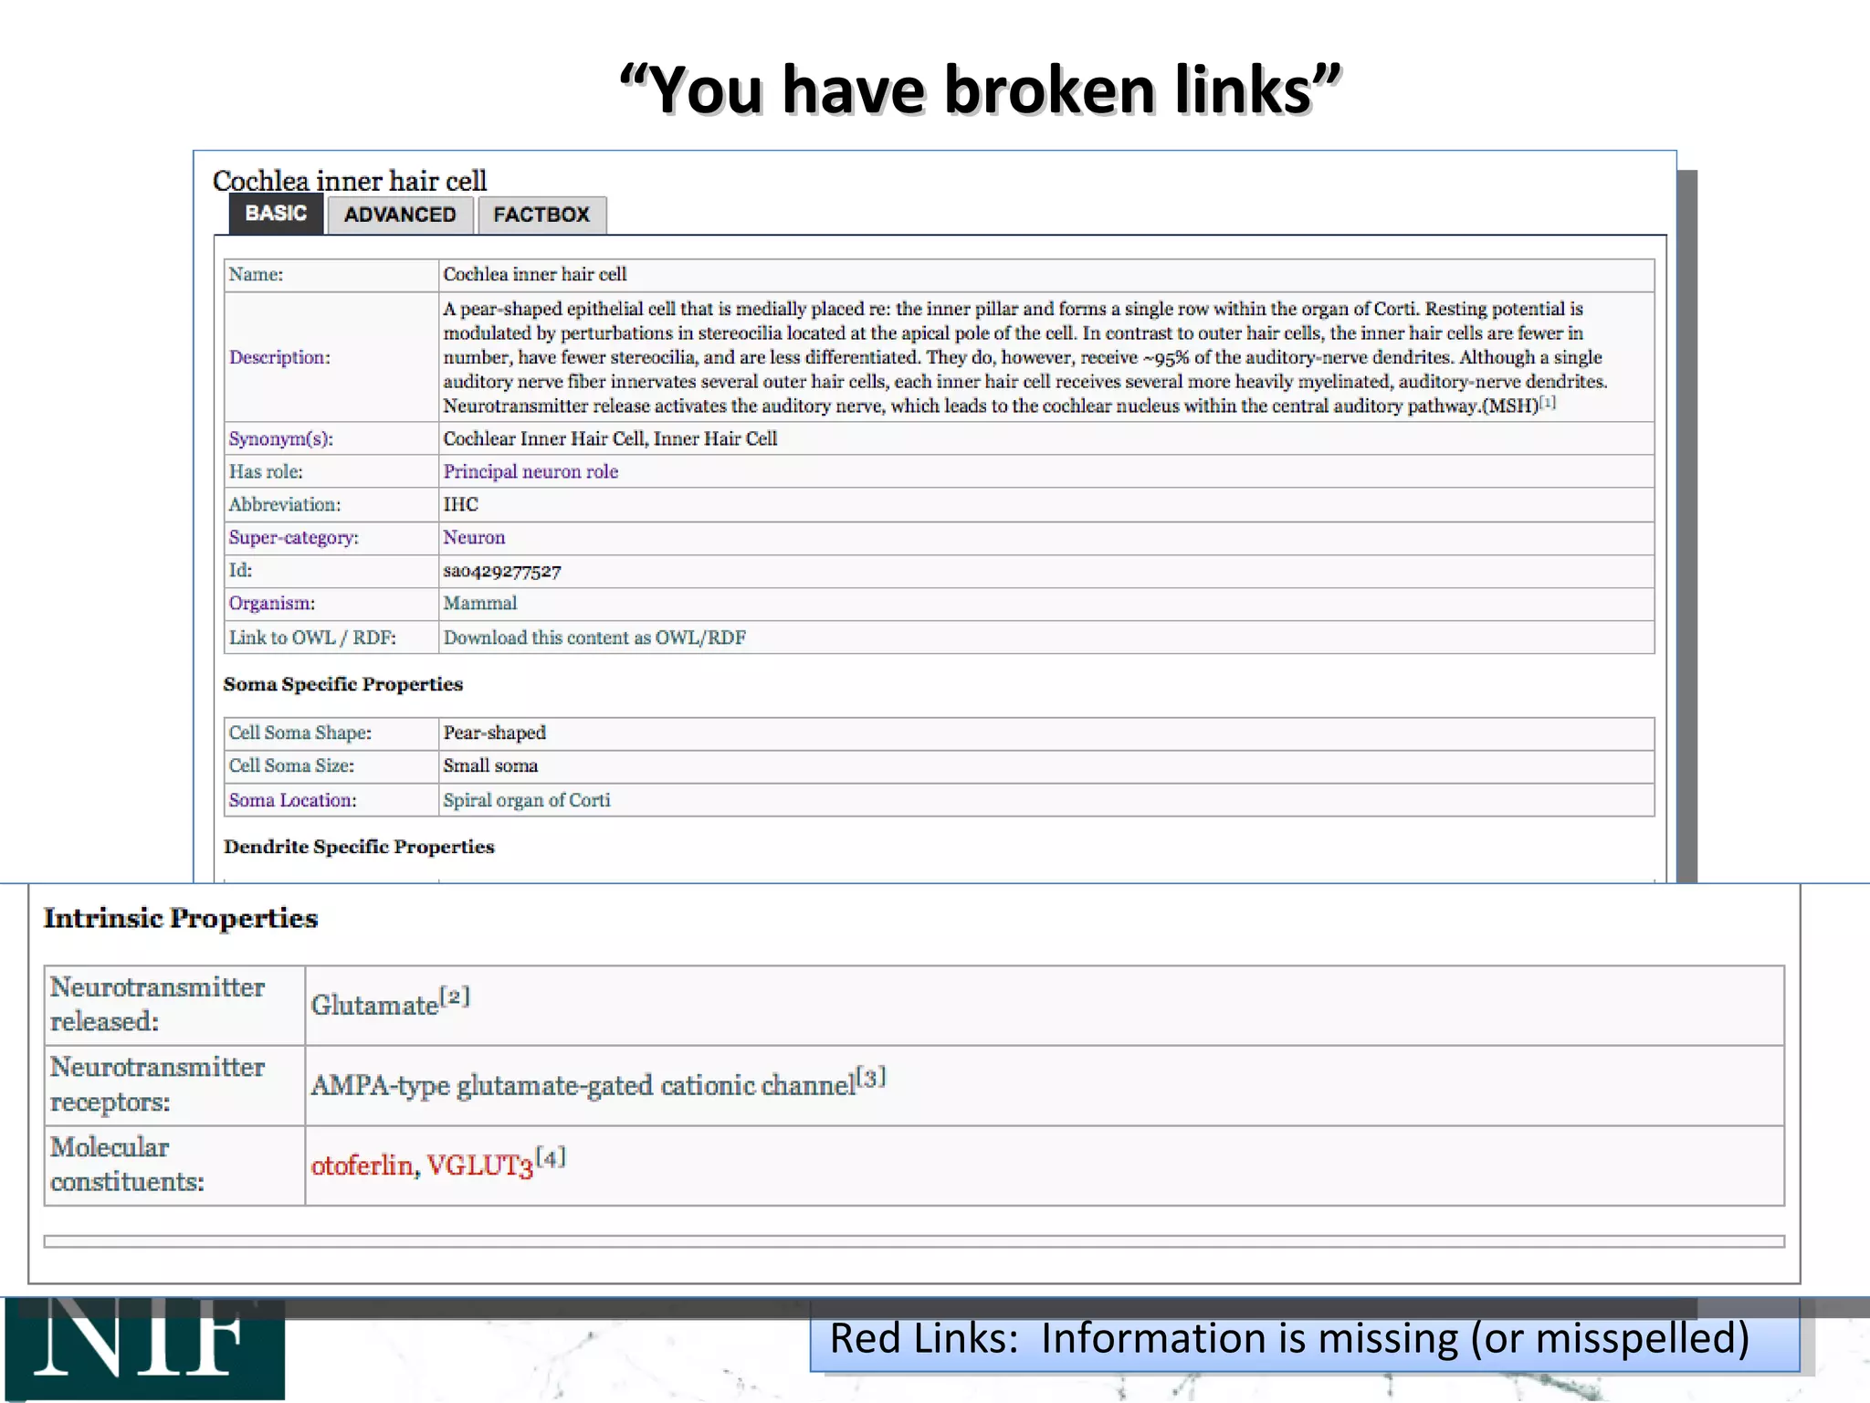1870x1403 pixels.
Task: Click the Name value Cochlea inner hair cell
Action: pyautogui.click(x=535, y=274)
